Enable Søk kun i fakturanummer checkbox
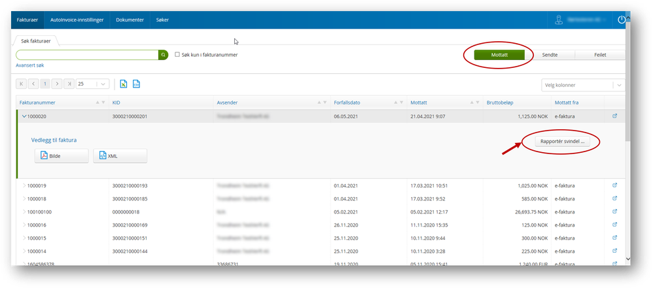 click(x=177, y=54)
